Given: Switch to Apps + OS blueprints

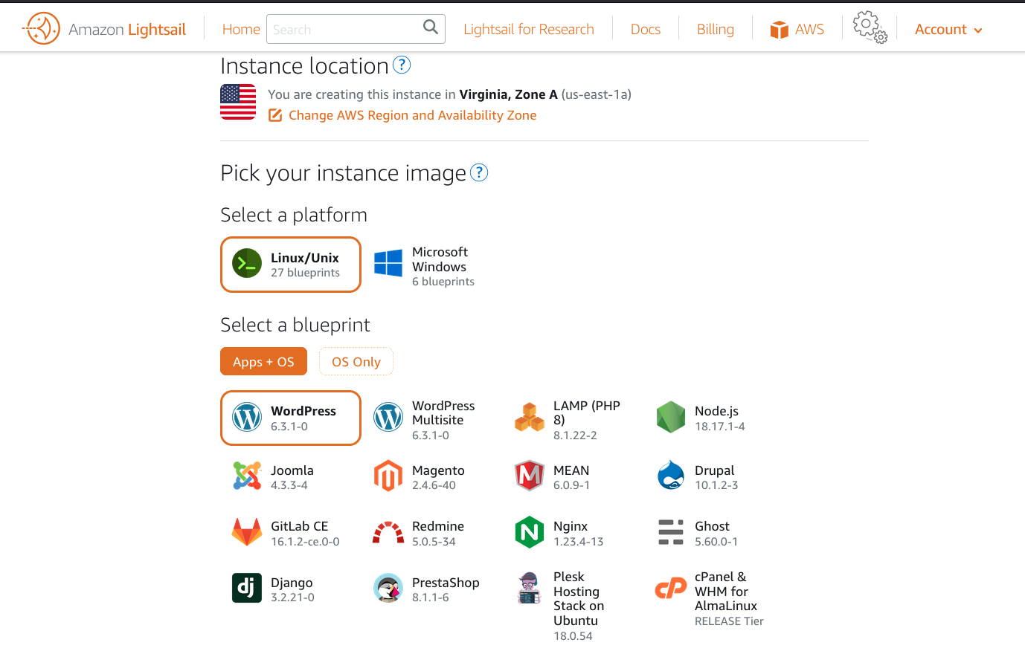Looking at the screenshot, I should 263,362.
